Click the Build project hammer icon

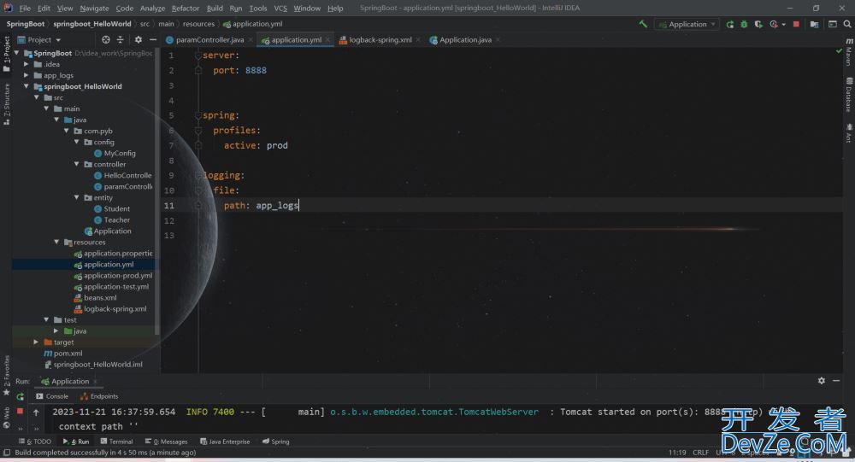click(644, 24)
